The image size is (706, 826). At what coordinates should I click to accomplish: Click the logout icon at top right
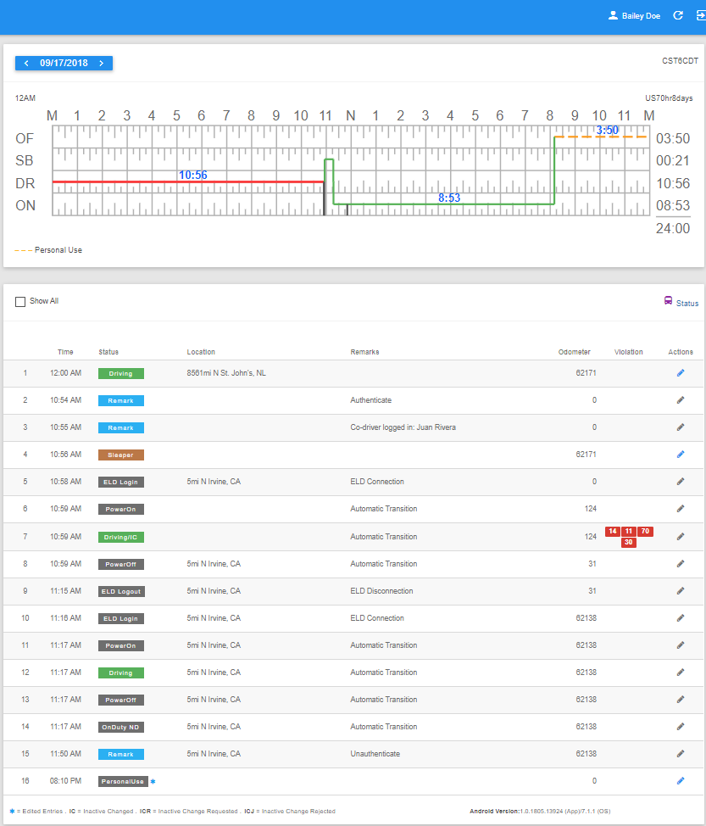point(701,16)
